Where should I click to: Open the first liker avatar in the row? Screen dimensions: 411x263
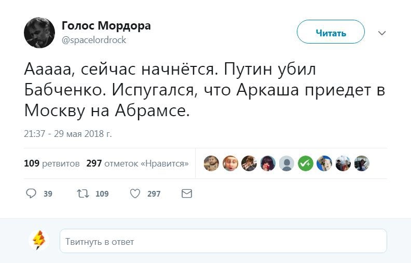pos(211,163)
